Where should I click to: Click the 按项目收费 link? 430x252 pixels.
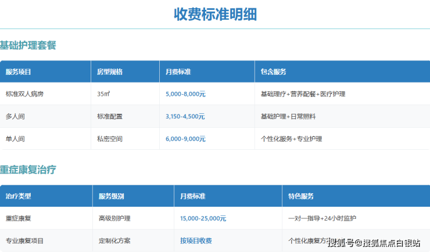196,240
